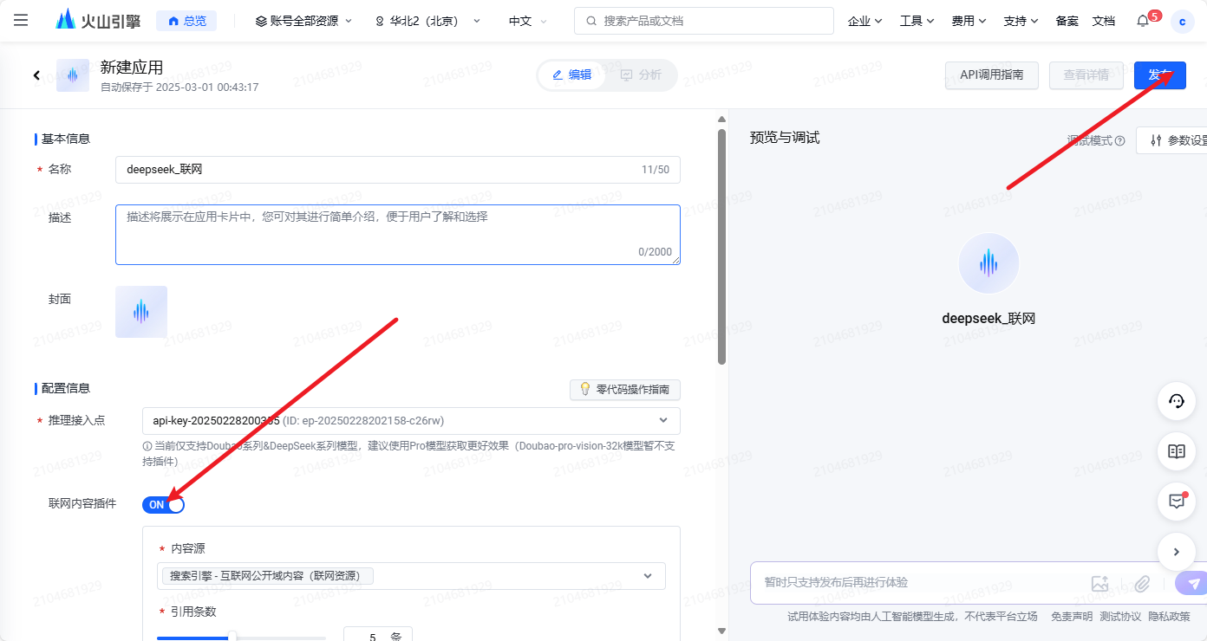Screen dimensions: 1207x641
Task: Open the 隐私政策 link
Action: [1169, 617]
